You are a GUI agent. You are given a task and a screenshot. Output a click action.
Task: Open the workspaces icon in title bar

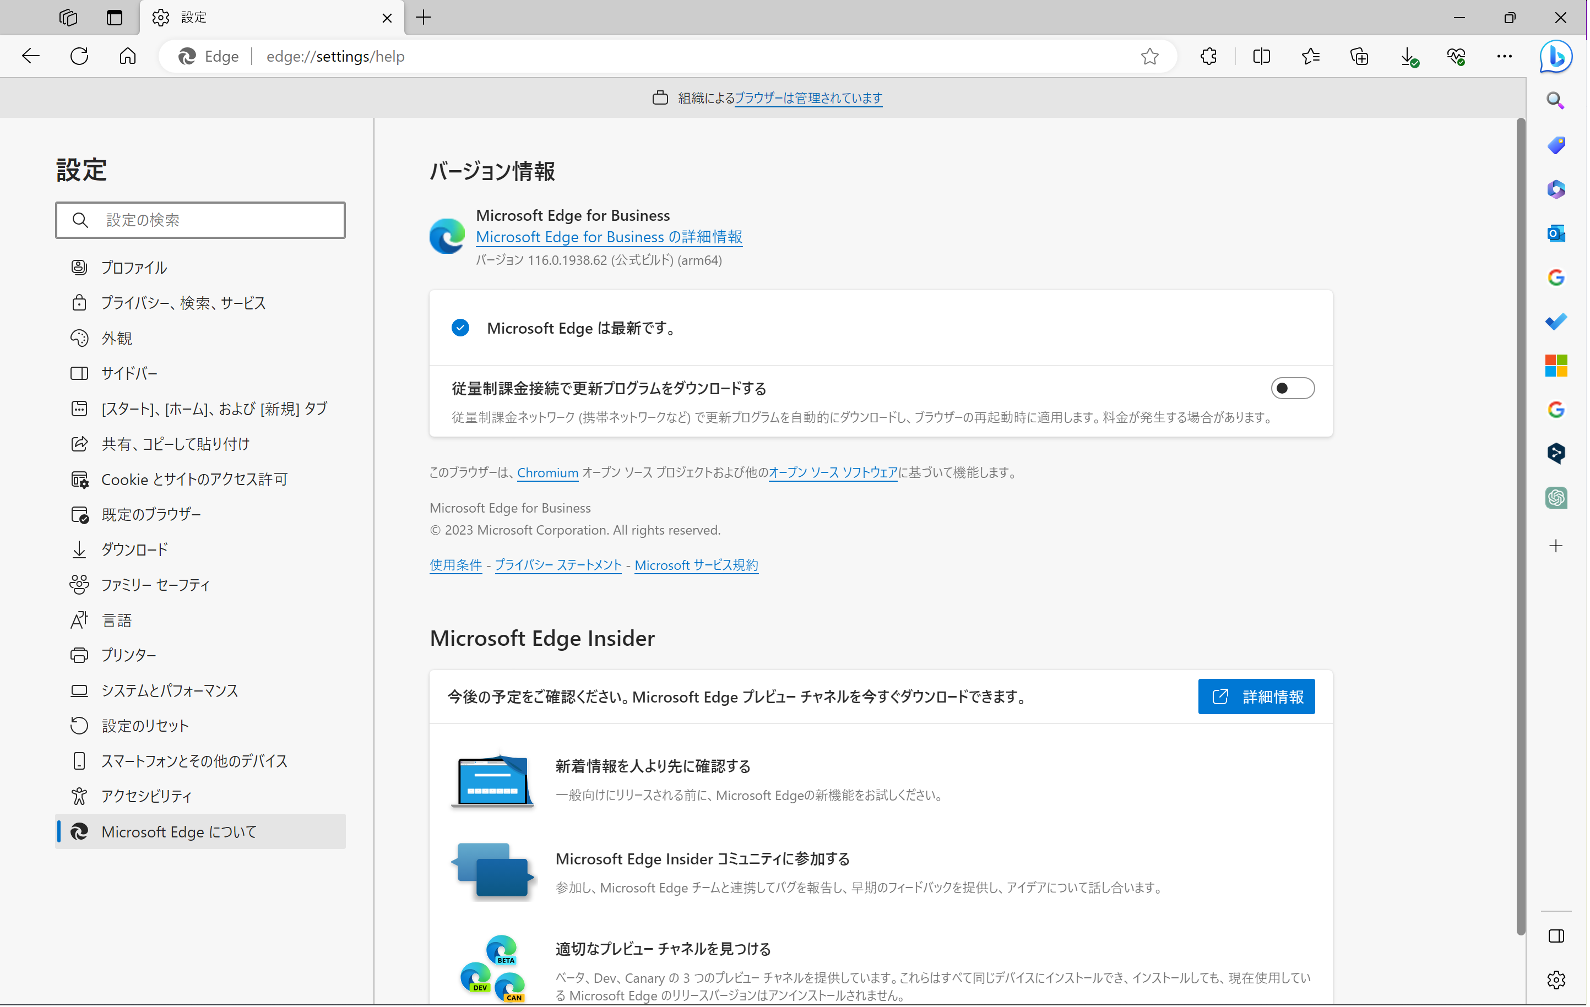[68, 17]
